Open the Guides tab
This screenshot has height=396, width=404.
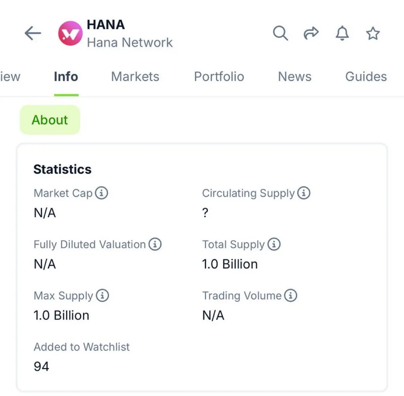(x=366, y=77)
